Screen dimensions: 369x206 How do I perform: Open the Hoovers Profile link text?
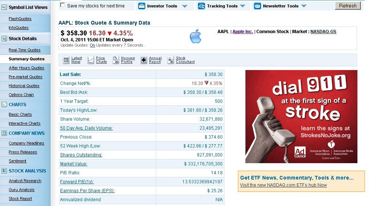pyautogui.click(x=128, y=60)
